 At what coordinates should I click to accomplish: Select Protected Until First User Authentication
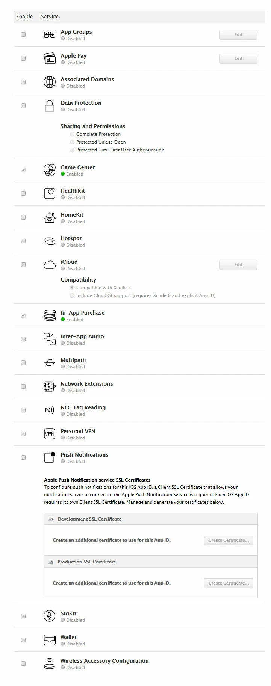click(x=72, y=150)
